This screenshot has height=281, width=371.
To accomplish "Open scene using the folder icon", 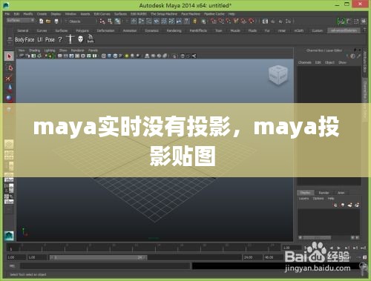I will coord(48,22).
